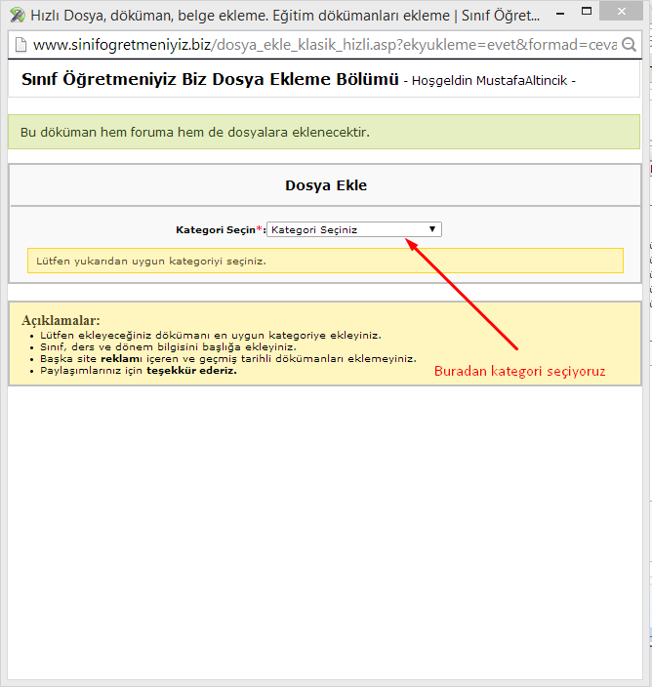Screen dimensions: 652x687
Task: Click the page icon in the address bar
Action: [20, 45]
